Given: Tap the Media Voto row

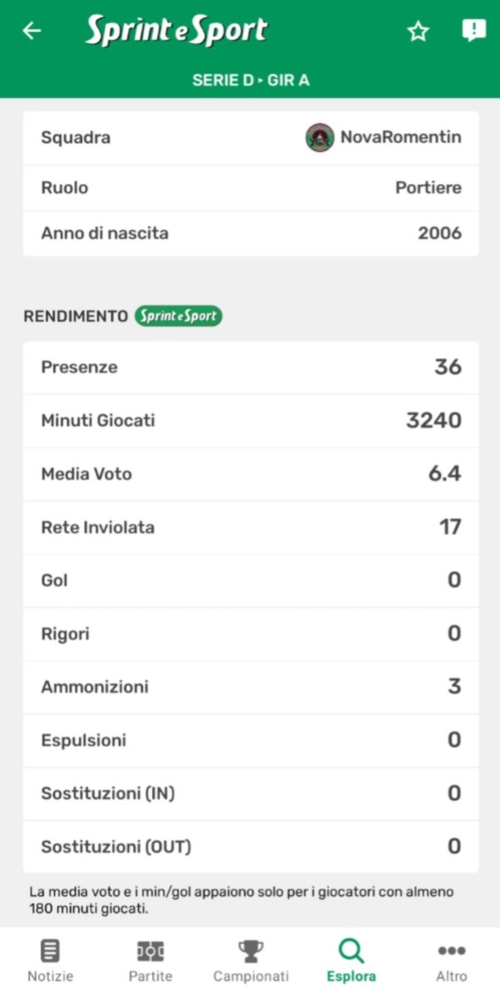Looking at the screenshot, I should [x=250, y=474].
